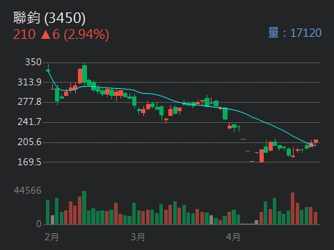Click the price change 210 ▲6 (2.94%)
Screen dimensions: 334x250
point(61,35)
